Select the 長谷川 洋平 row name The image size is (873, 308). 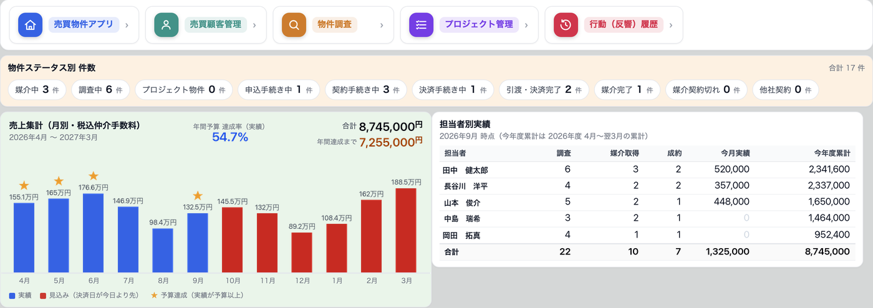tap(465, 186)
